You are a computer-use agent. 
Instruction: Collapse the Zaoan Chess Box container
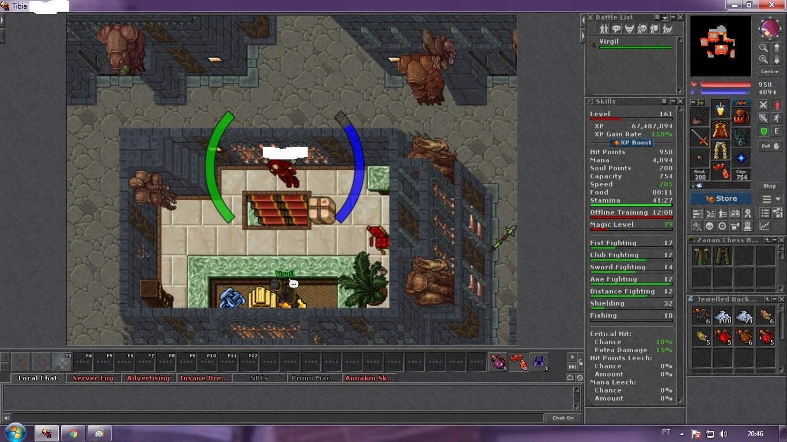[x=775, y=240]
